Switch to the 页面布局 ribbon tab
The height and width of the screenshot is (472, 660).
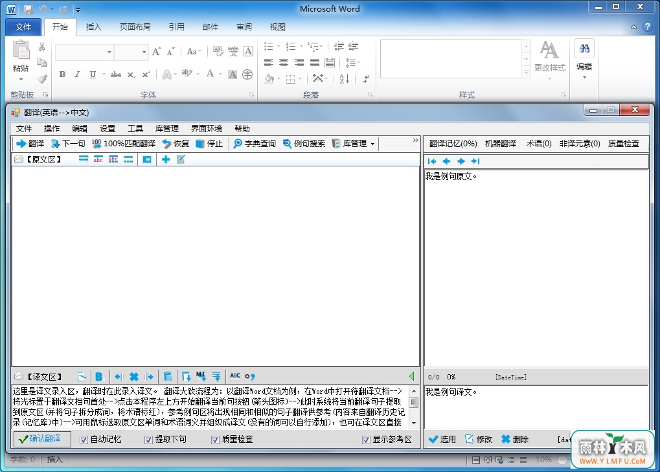coord(135,27)
